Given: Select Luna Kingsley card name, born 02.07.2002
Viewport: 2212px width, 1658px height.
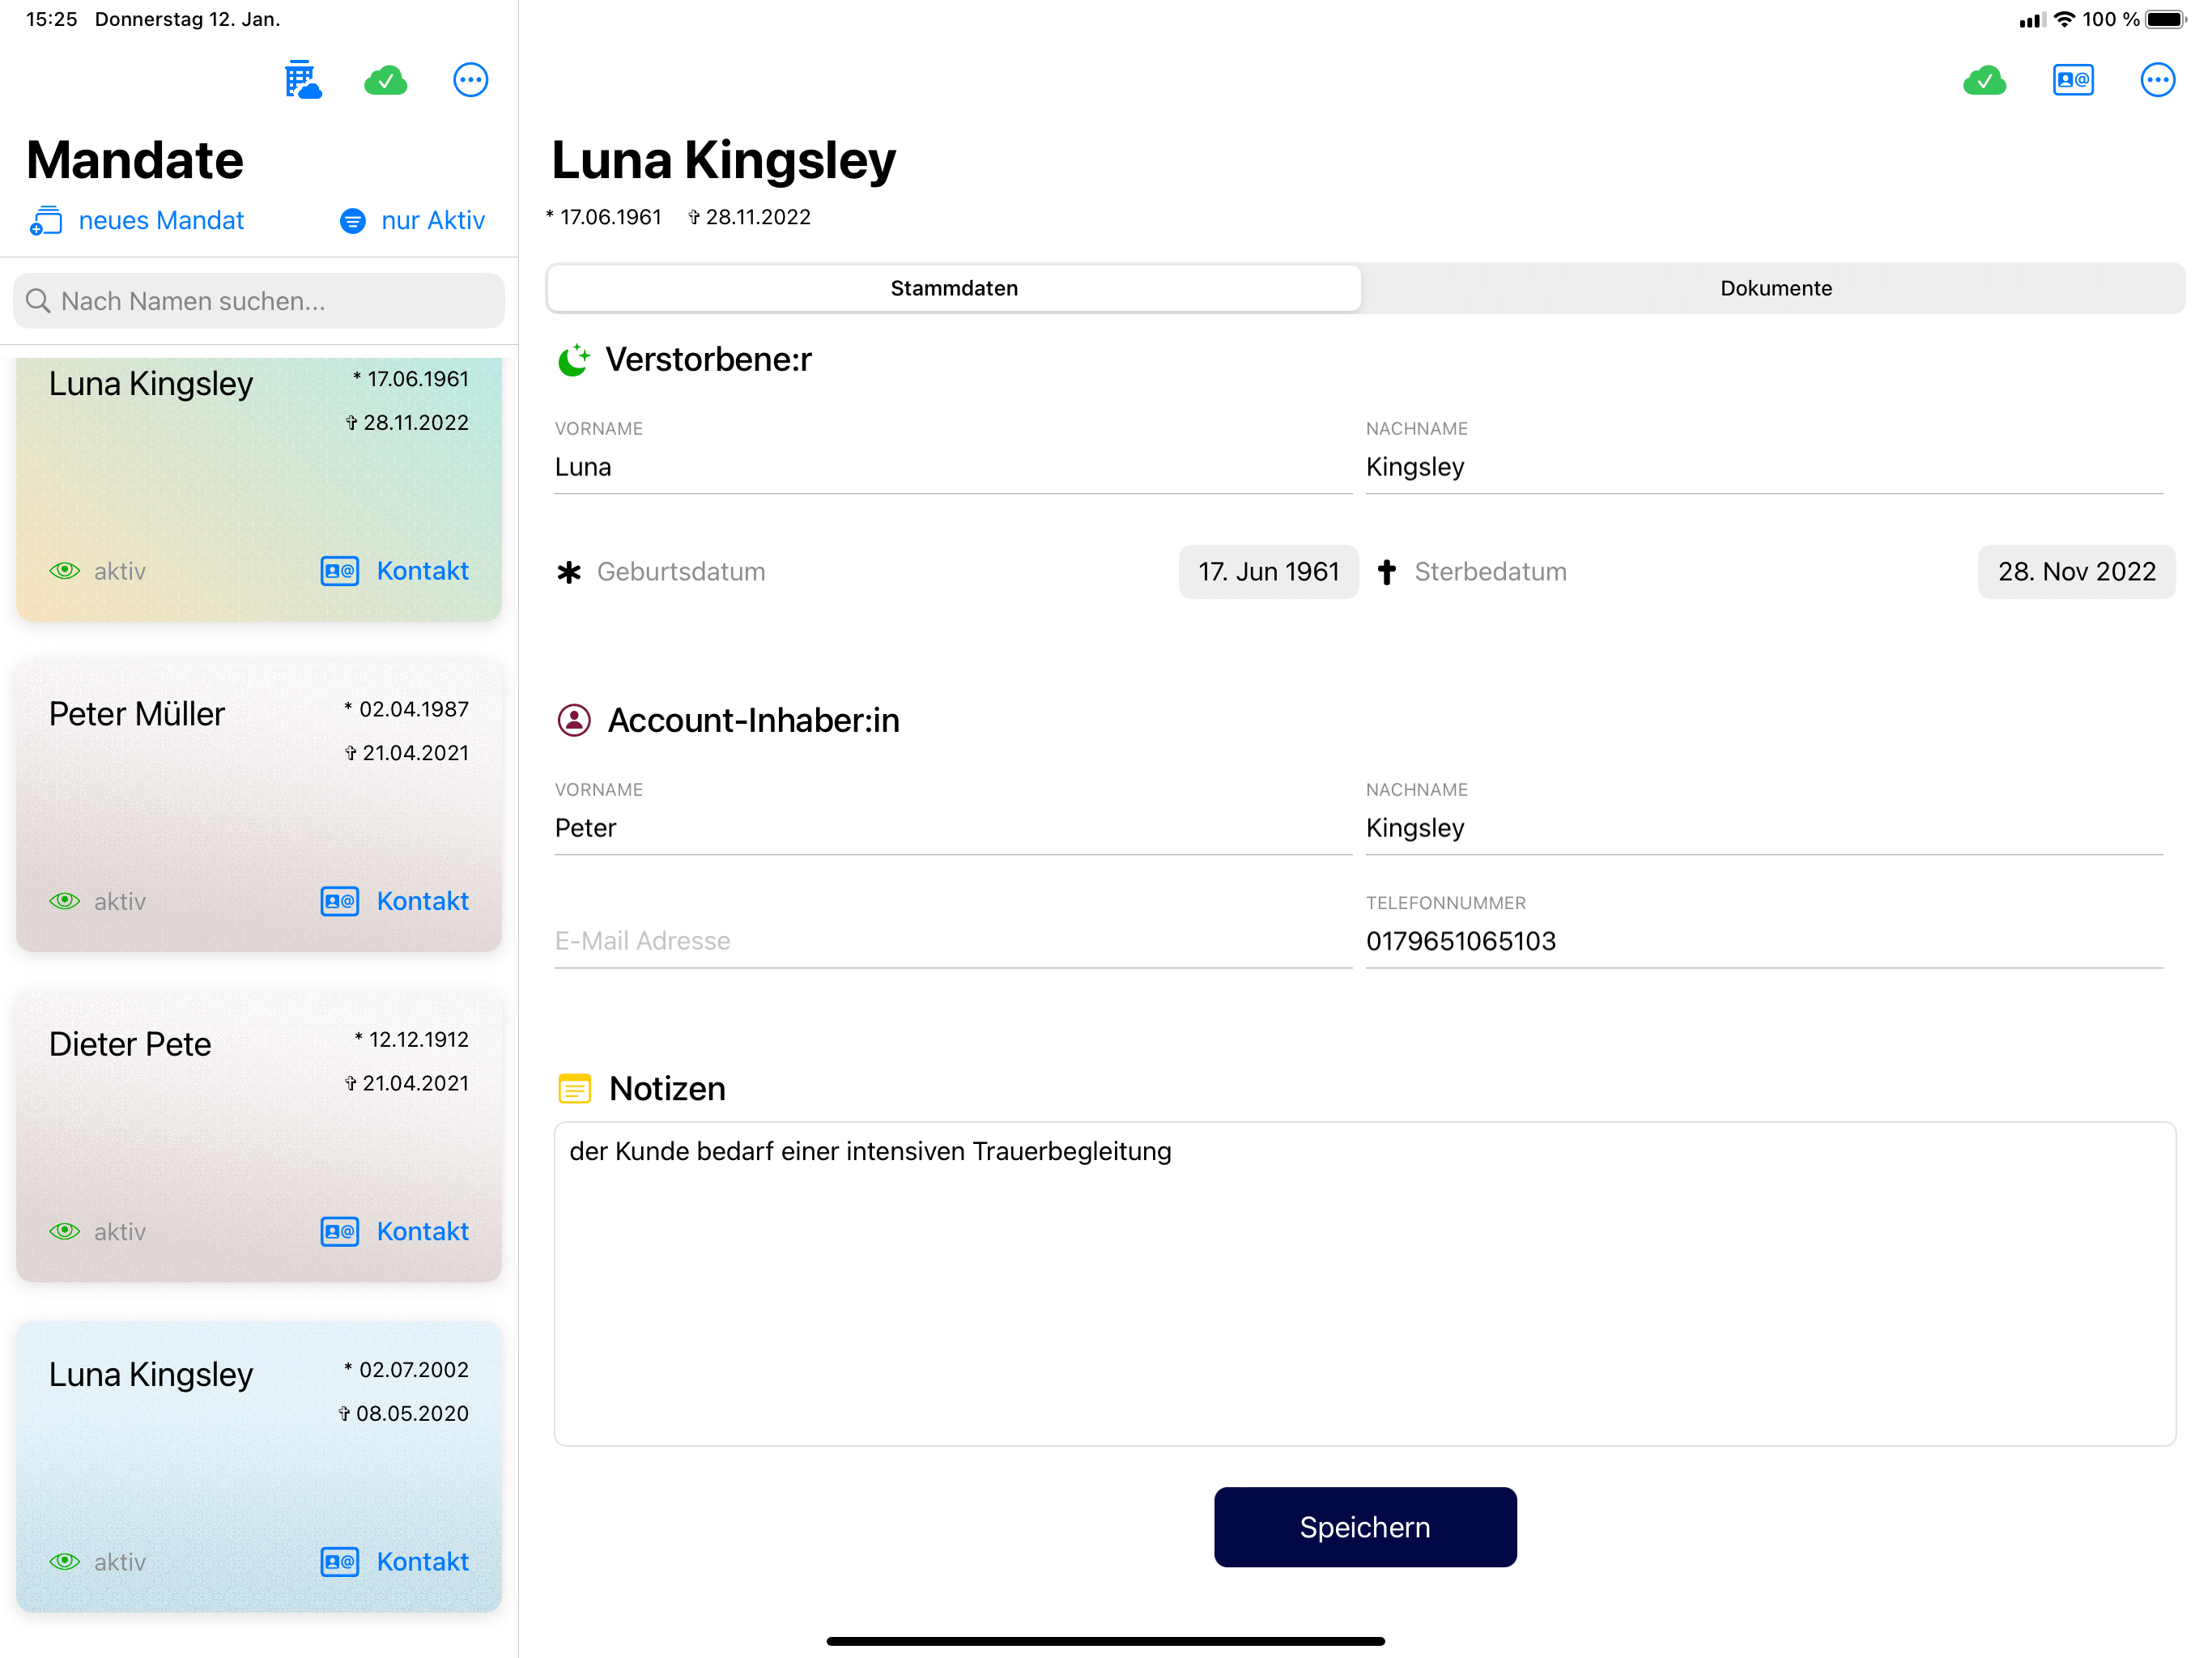Looking at the screenshot, I should (151, 1375).
